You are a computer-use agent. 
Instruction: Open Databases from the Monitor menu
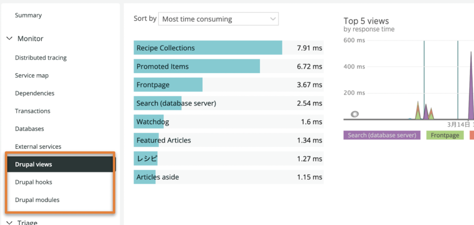29,129
